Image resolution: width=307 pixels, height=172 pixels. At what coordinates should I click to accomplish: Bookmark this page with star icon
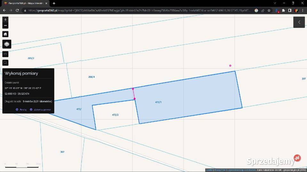pyautogui.click(x=269, y=10)
